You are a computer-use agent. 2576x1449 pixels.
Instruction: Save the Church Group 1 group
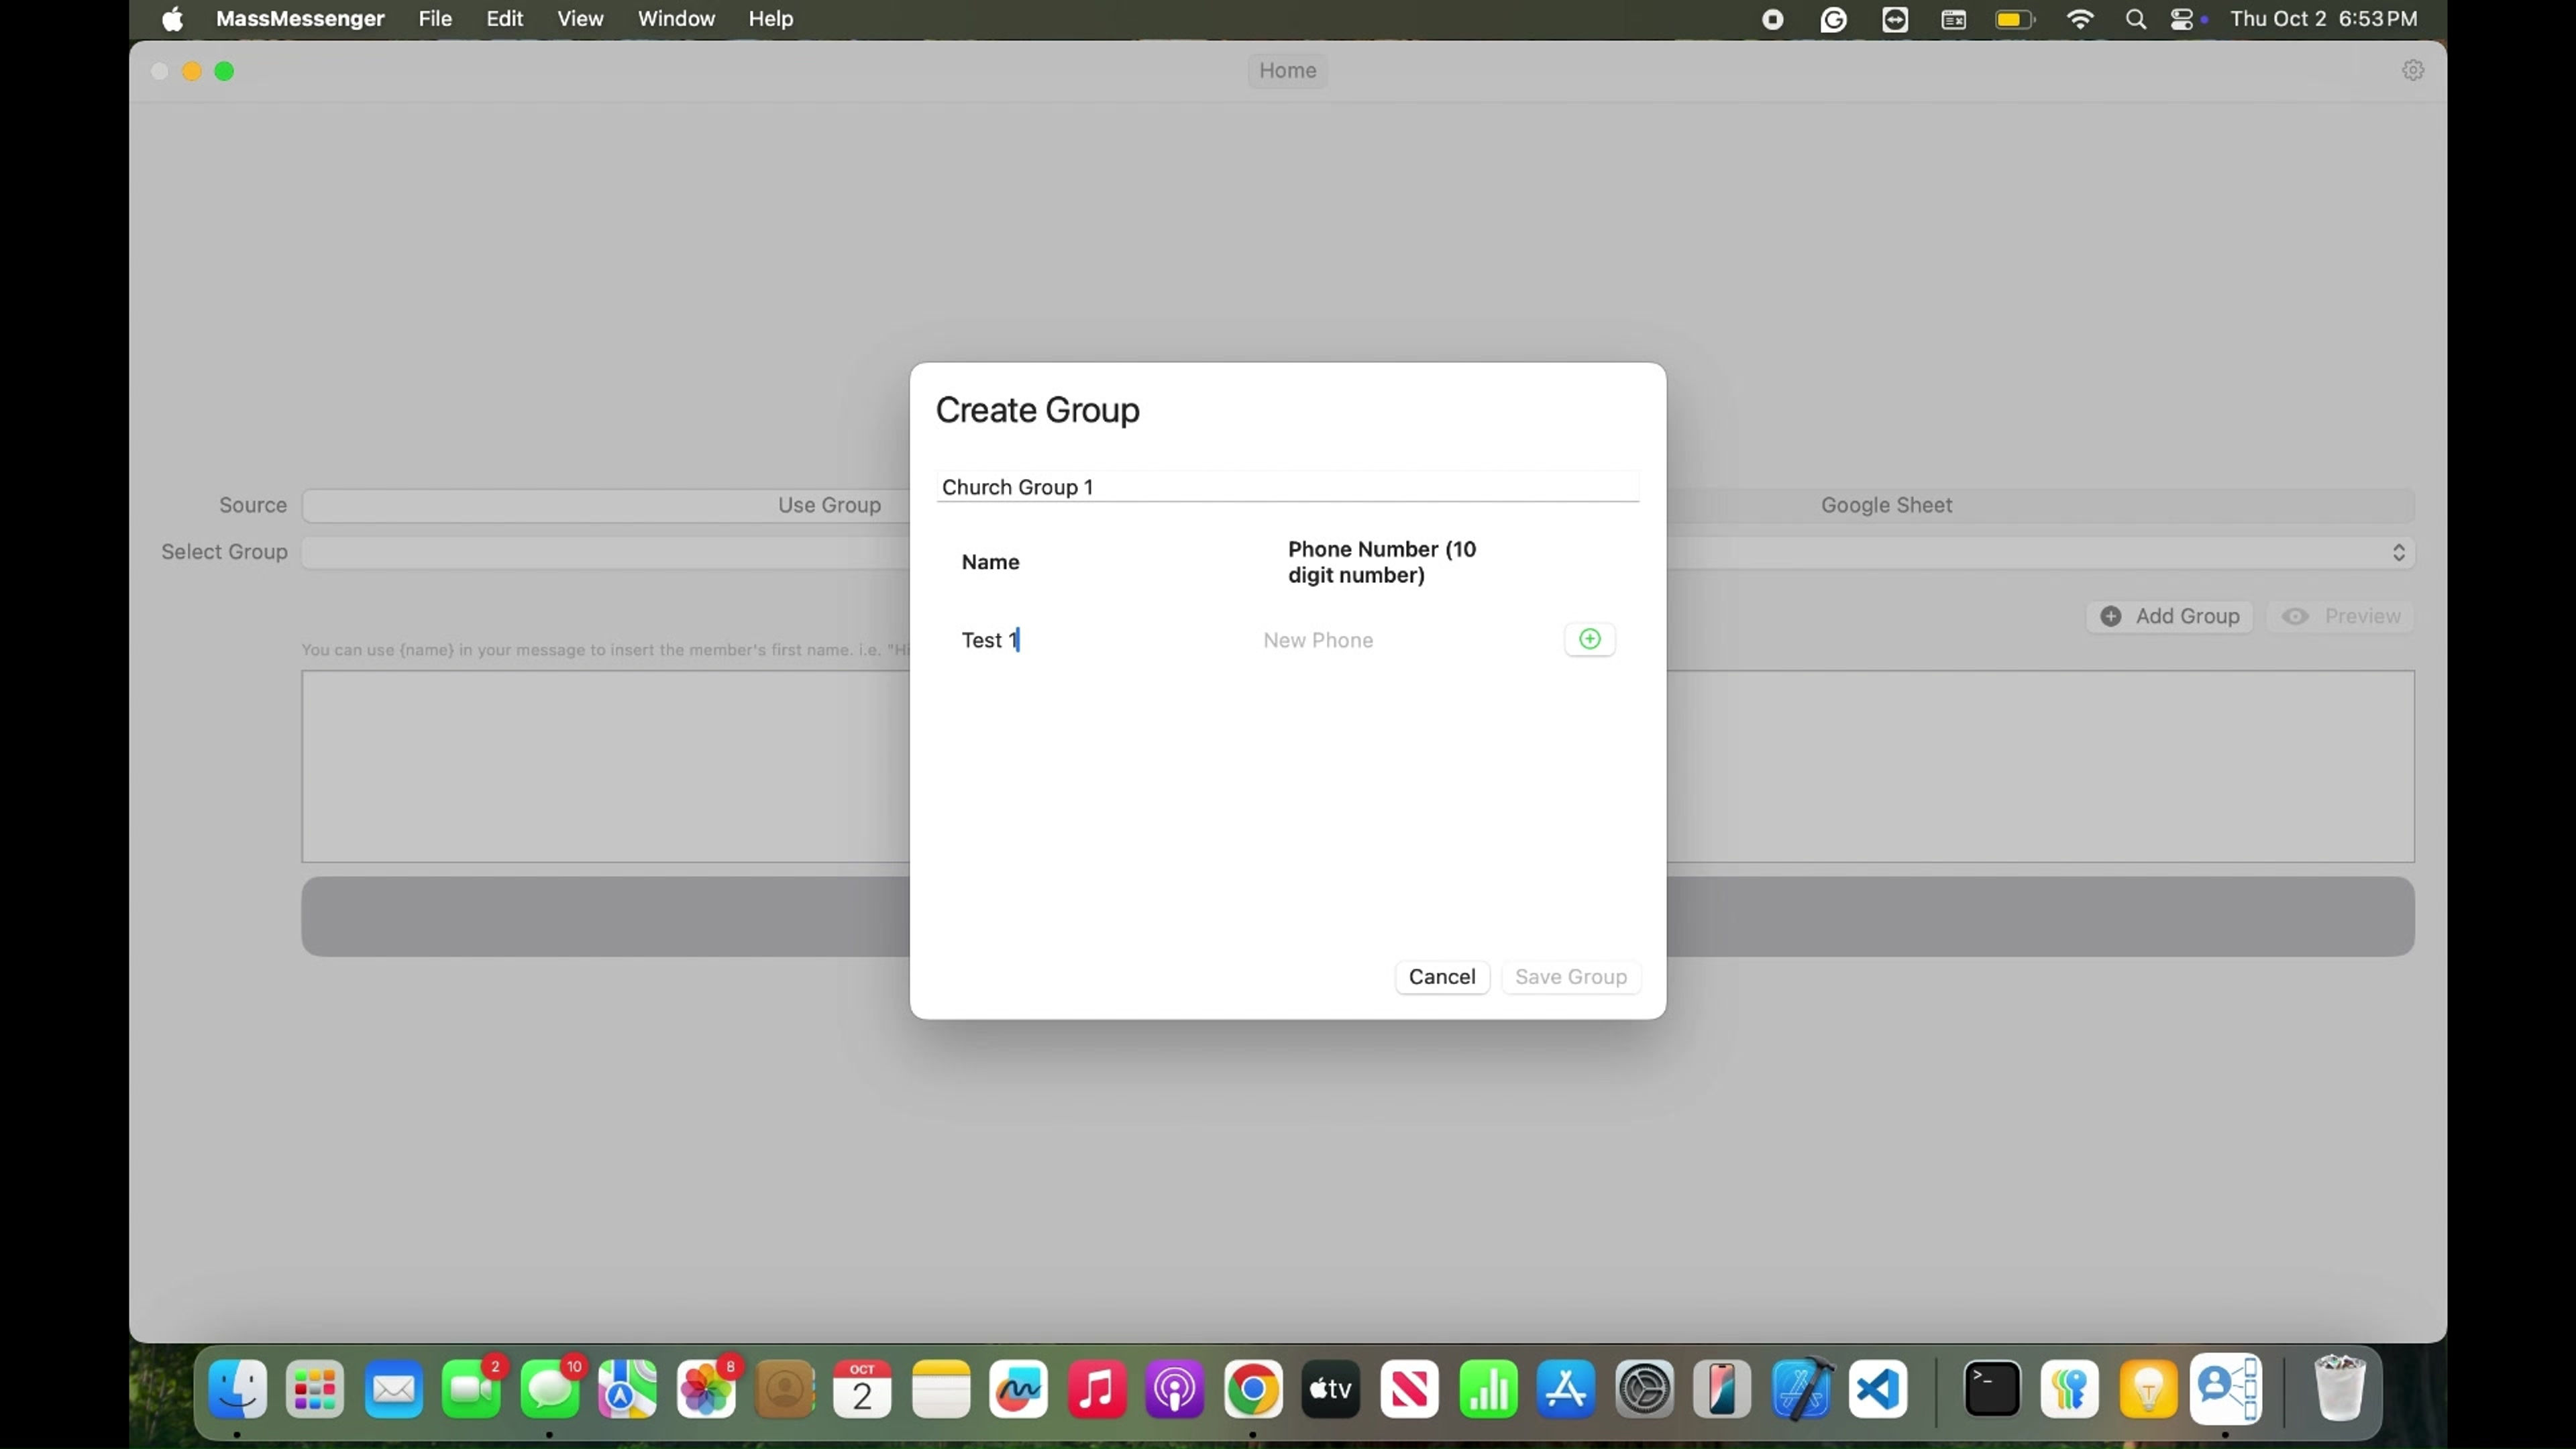pos(1570,977)
